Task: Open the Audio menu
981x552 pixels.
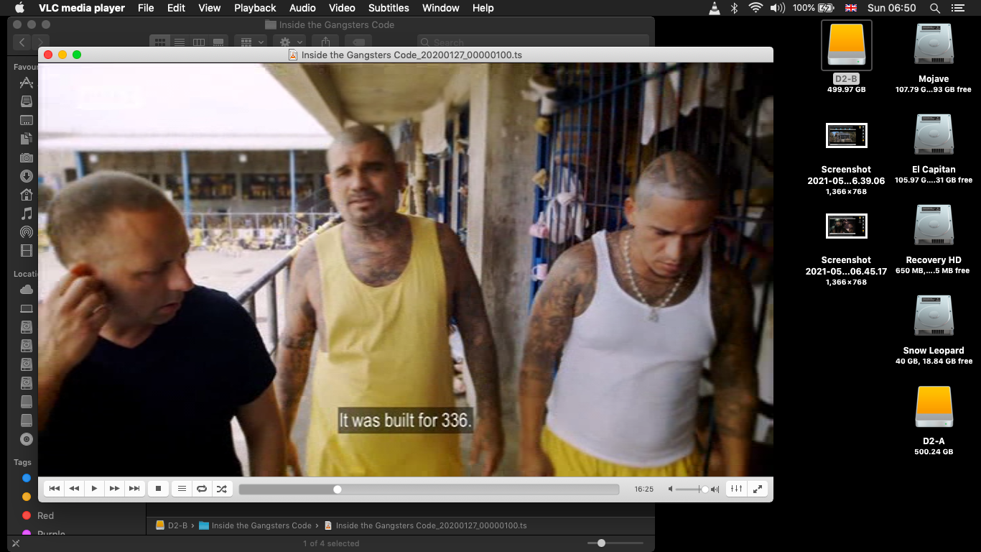Action: (302, 8)
